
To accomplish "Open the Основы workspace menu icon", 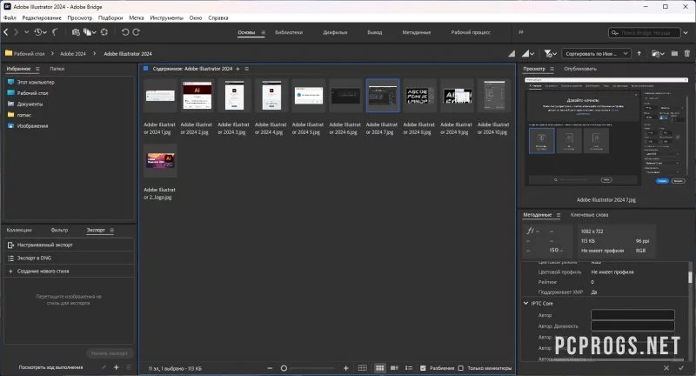I will pyautogui.click(x=264, y=32).
